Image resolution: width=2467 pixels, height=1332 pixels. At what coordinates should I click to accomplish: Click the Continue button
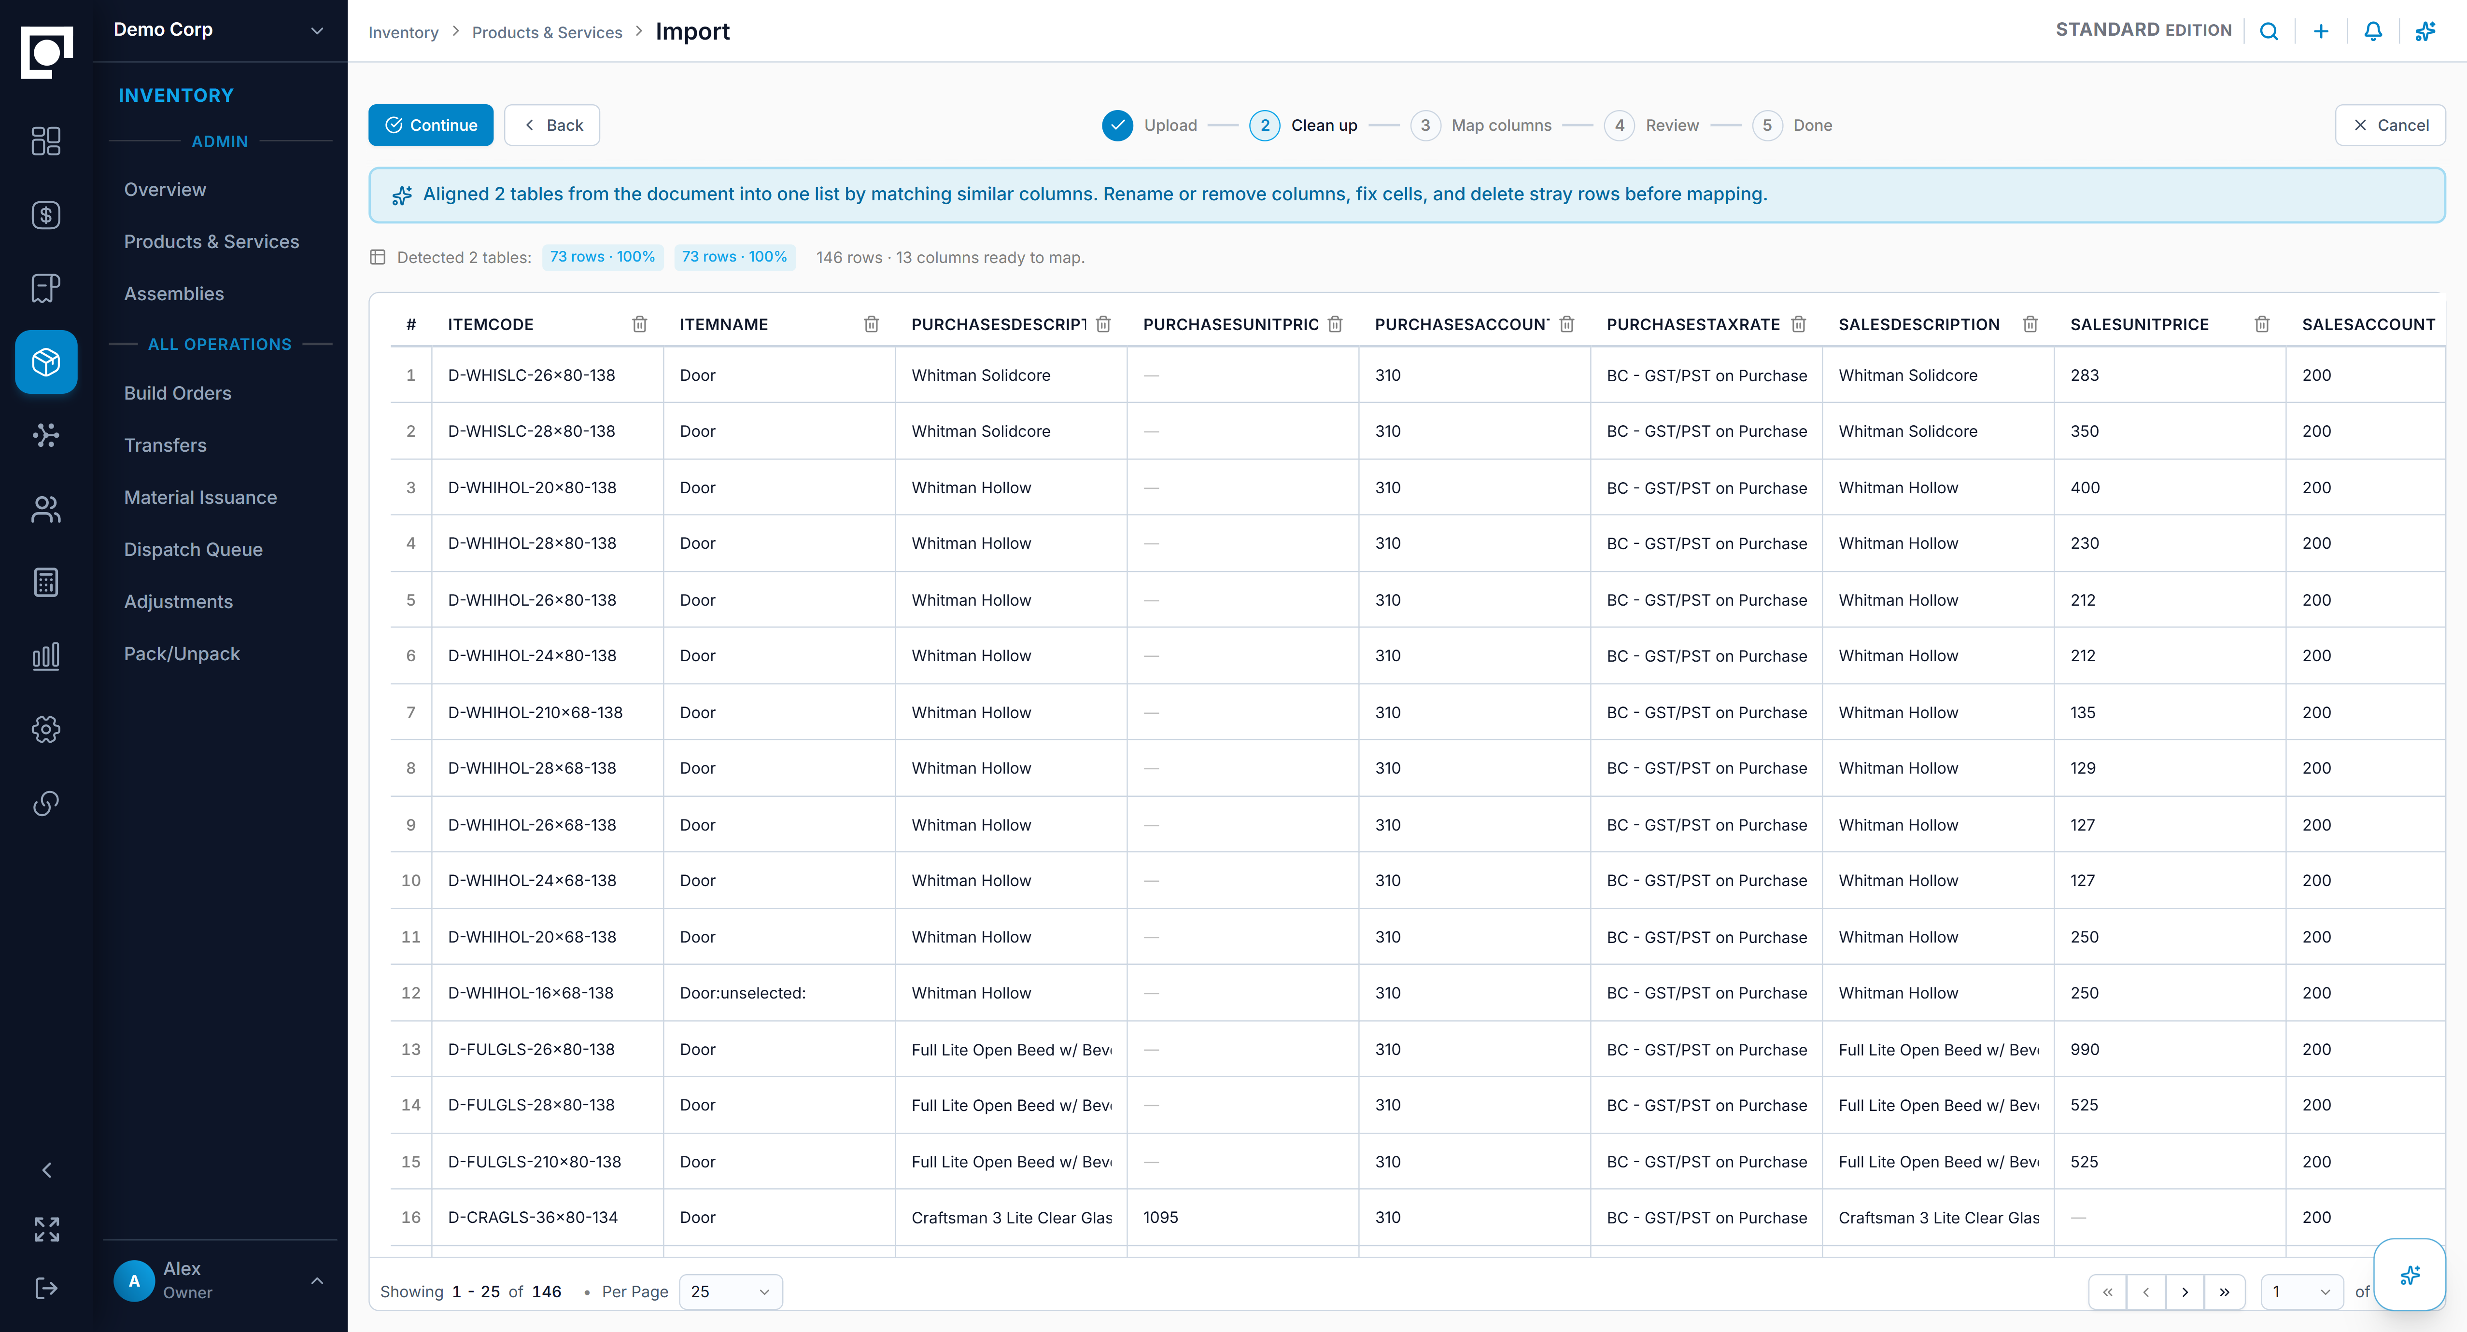click(431, 125)
